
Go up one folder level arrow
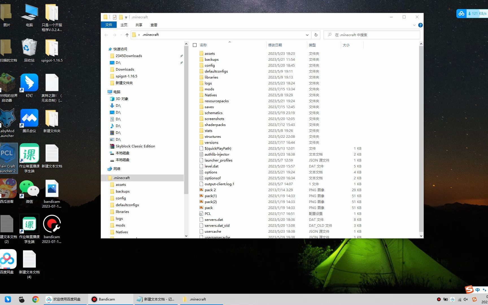click(127, 35)
